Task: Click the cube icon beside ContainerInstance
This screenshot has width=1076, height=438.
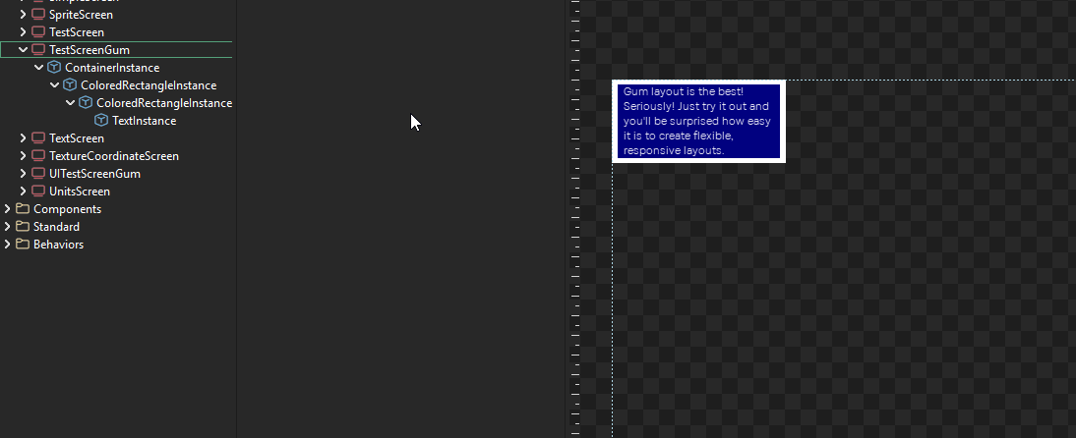Action: tap(54, 68)
